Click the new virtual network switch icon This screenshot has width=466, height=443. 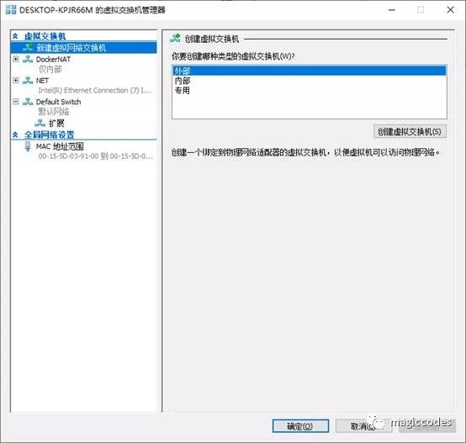click(x=28, y=47)
